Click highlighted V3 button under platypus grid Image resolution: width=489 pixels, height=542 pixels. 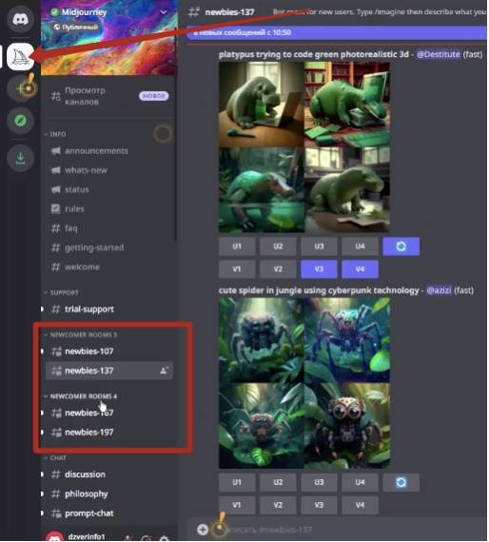tap(319, 269)
